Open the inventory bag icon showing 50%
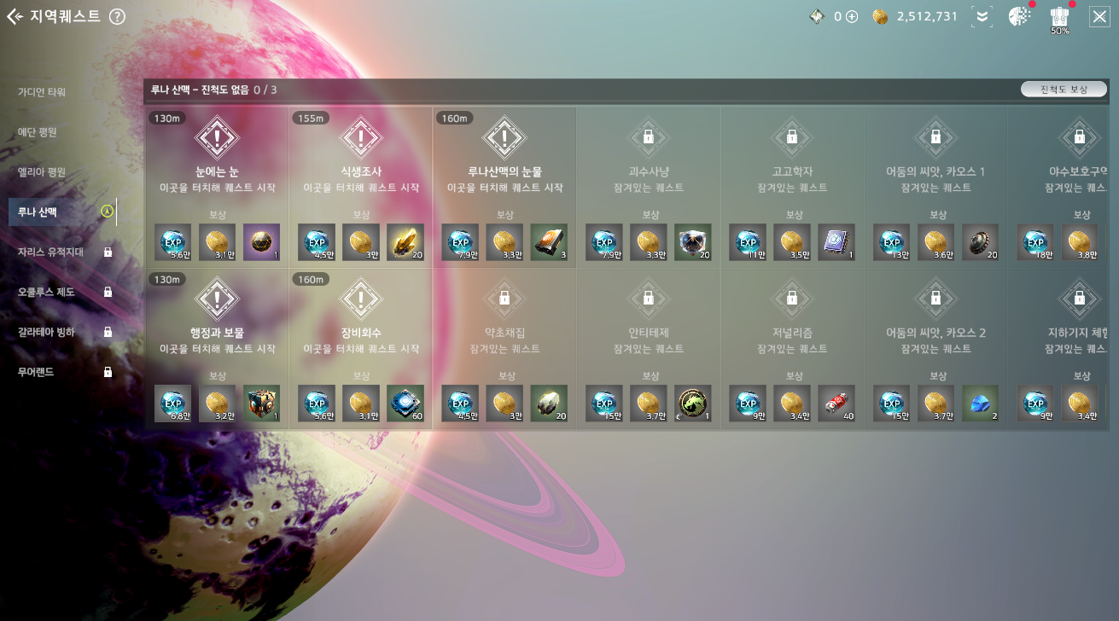The image size is (1119, 621). (x=1059, y=17)
